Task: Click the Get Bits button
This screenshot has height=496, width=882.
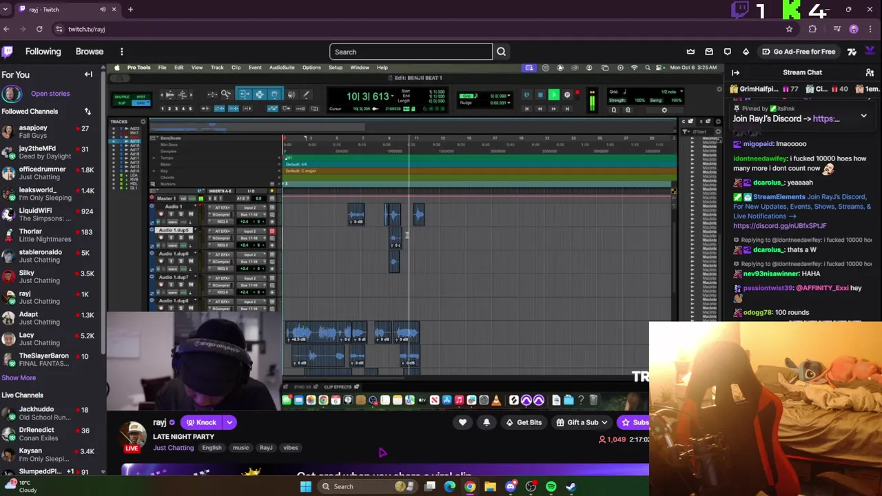Action: pyautogui.click(x=524, y=422)
